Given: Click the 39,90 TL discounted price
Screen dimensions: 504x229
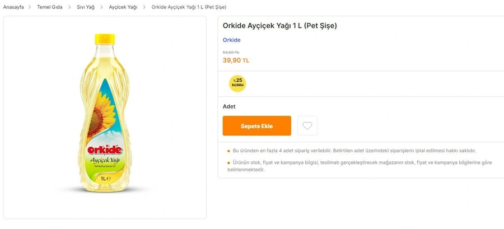Looking at the screenshot, I should click(236, 60).
